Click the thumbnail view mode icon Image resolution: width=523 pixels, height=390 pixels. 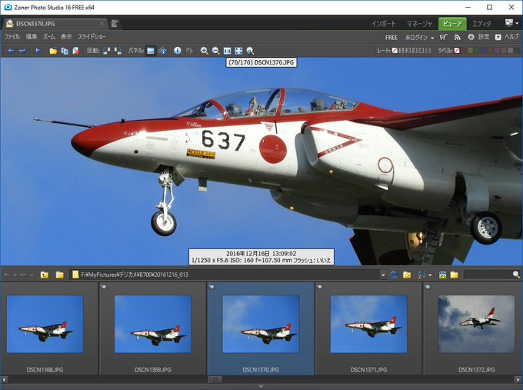pos(442,275)
